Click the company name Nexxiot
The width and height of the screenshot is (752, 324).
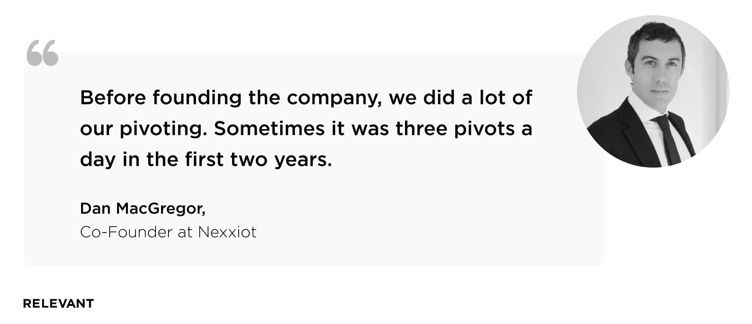[227, 232]
